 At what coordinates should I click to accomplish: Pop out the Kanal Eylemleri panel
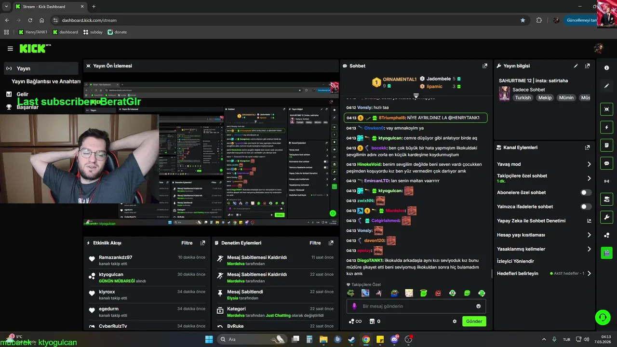click(588, 147)
